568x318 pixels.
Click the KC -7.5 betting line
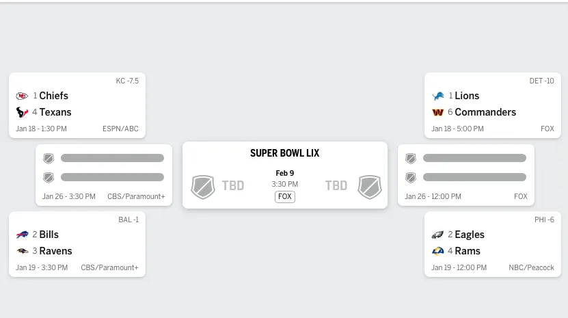127,81
